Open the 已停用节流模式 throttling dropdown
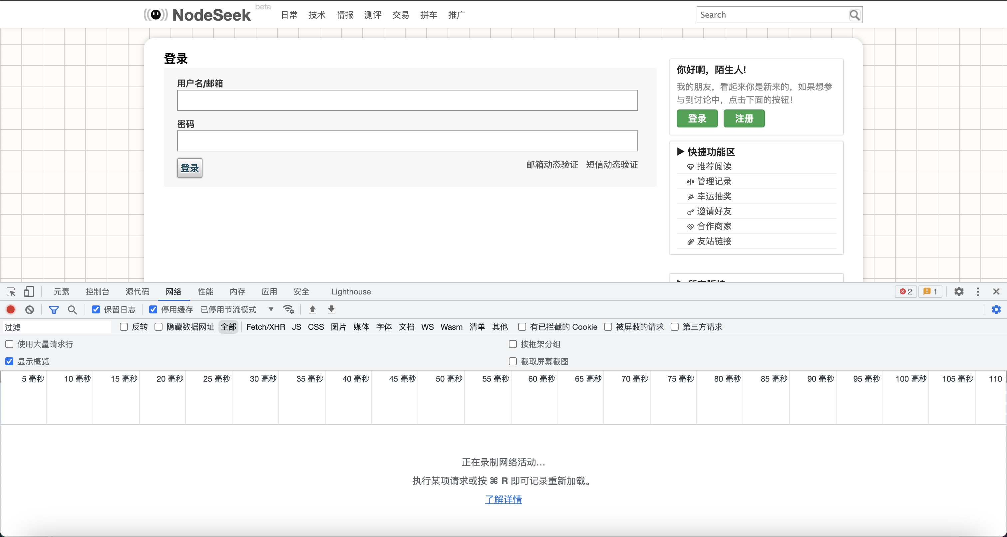The width and height of the screenshot is (1007, 537). [x=237, y=310]
